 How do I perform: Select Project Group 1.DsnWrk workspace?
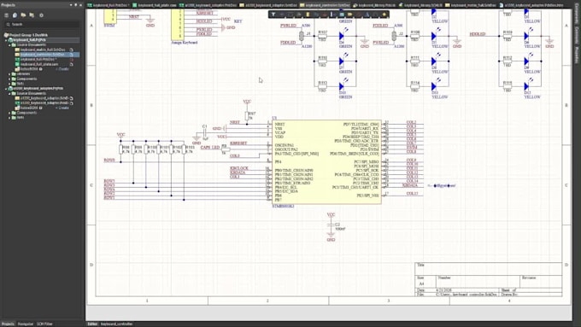coord(26,35)
